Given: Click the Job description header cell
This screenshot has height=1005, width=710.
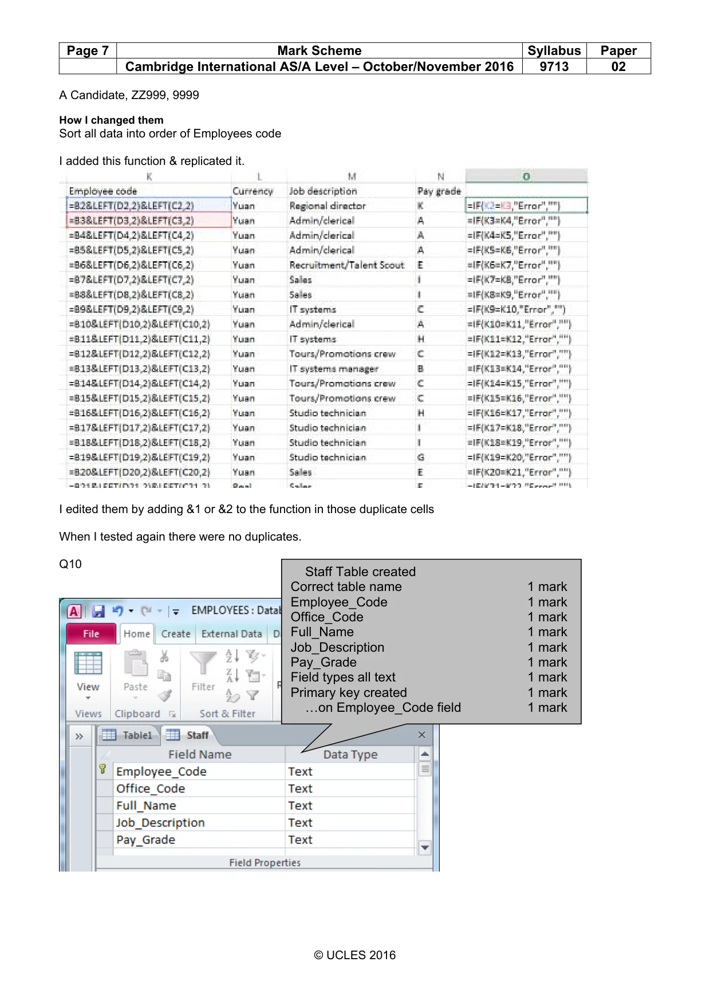Looking at the screenshot, I should click(x=352, y=191).
